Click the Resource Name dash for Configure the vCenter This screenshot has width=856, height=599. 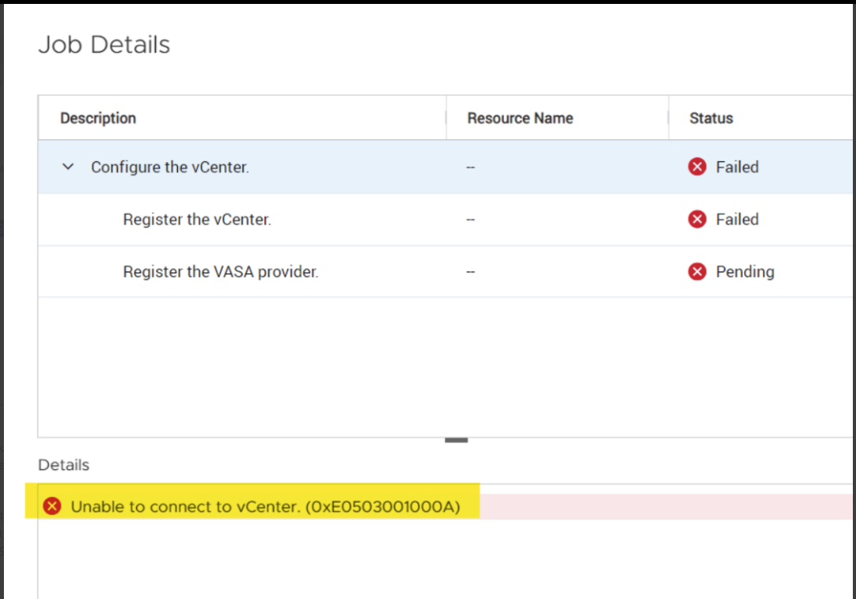pyautogui.click(x=470, y=167)
